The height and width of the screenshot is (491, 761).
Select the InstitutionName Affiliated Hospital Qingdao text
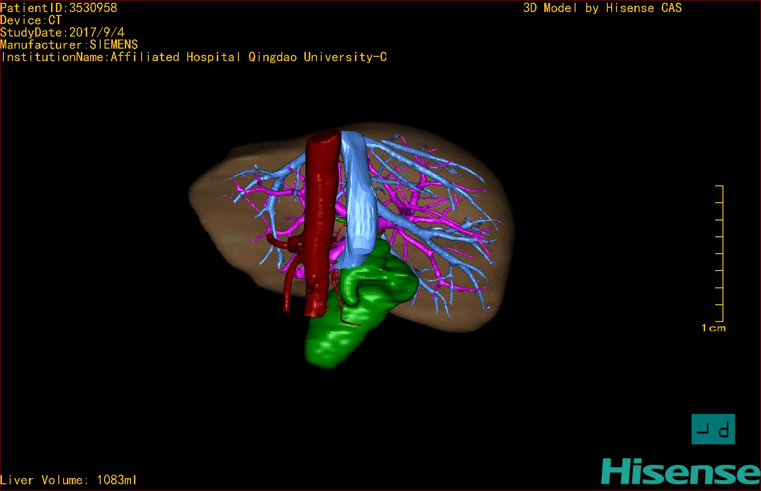coord(194,57)
